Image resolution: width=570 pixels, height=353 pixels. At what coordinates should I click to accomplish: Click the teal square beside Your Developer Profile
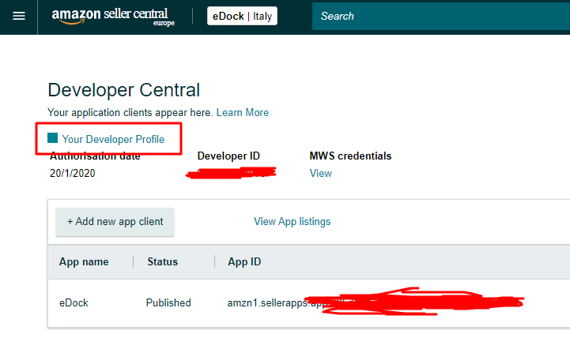click(53, 138)
